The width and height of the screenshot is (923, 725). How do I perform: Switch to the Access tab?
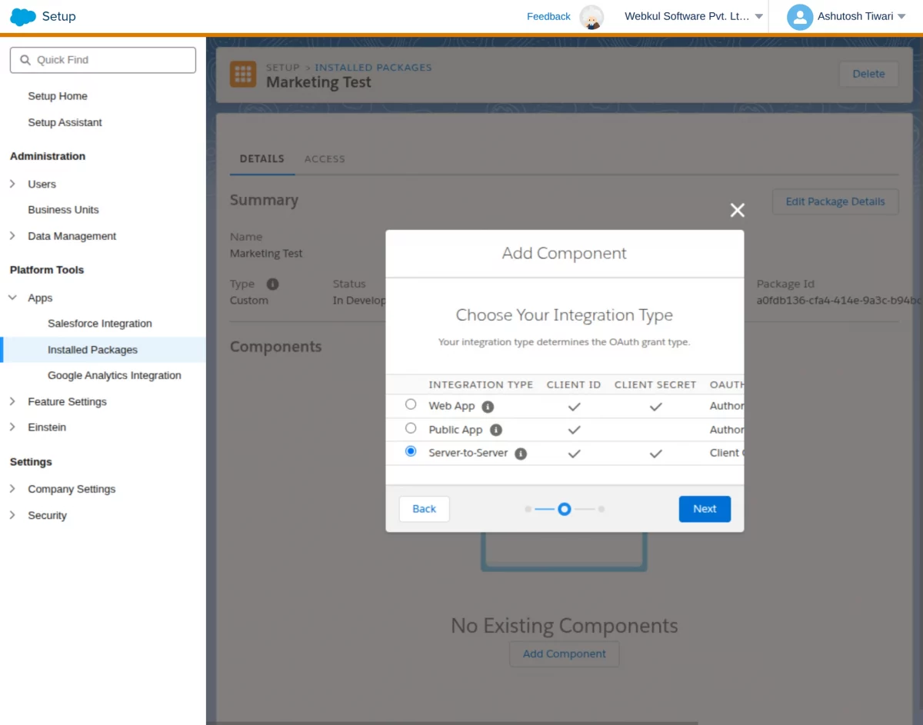[x=325, y=159]
